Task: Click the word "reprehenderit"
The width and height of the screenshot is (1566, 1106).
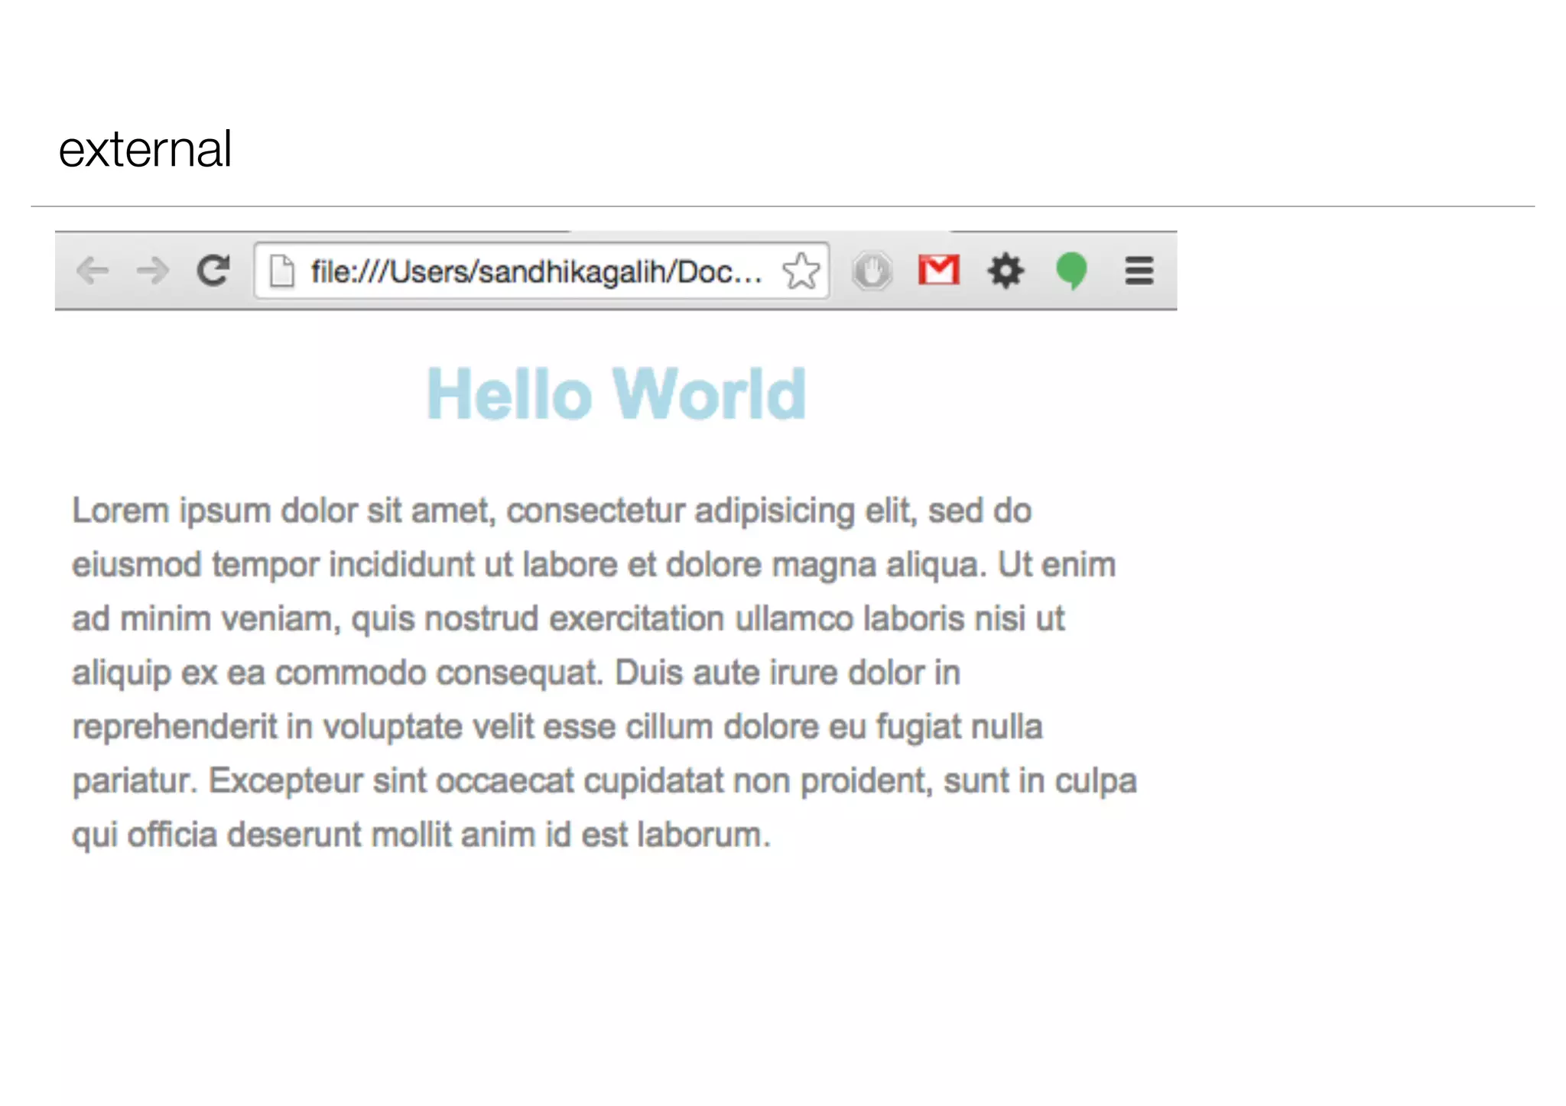Action: 174,727
